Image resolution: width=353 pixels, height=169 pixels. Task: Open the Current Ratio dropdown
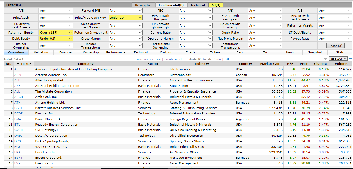[x=195, y=33]
